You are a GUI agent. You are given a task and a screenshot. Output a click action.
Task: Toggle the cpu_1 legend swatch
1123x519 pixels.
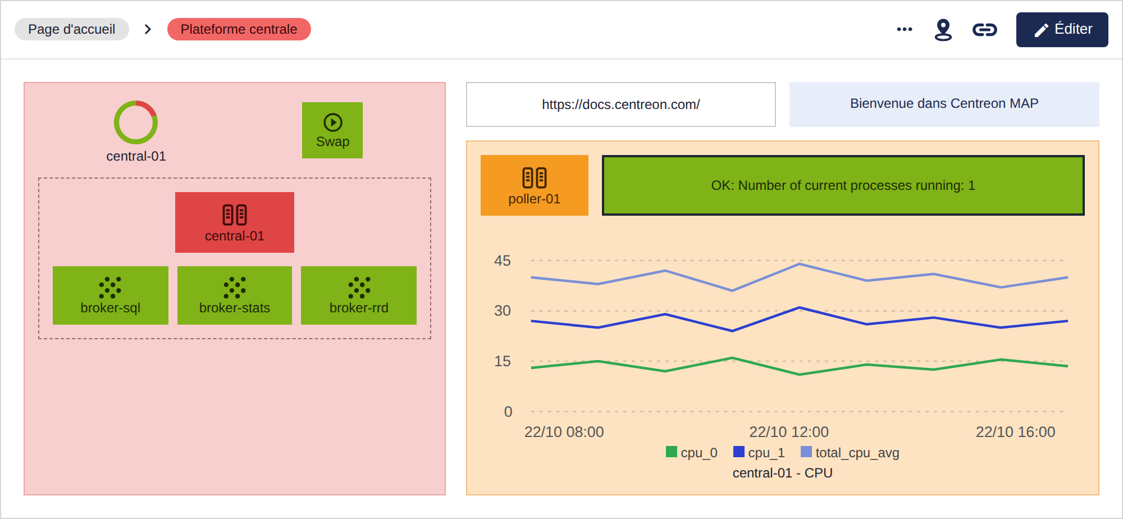(739, 452)
